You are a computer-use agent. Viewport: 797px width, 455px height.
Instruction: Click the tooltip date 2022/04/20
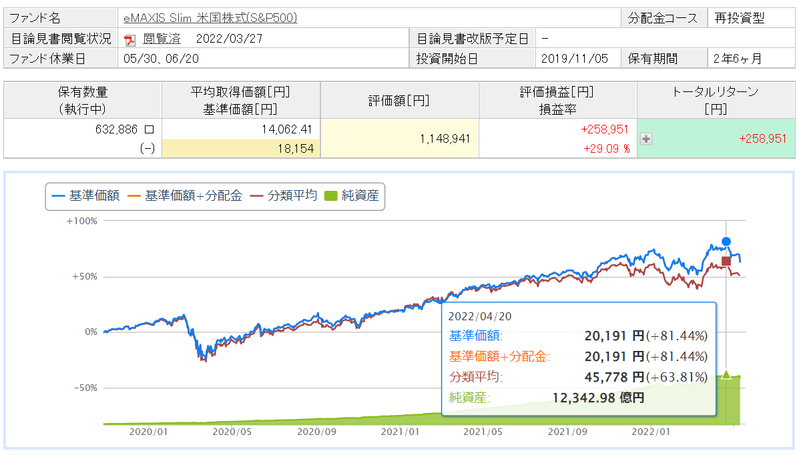(480, 316)
